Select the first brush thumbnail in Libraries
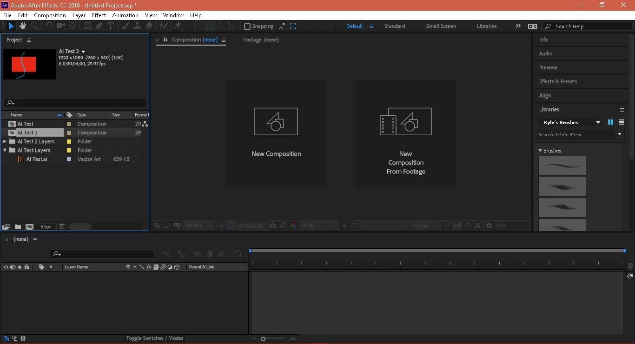635x344 pixels. pos(562,166)
